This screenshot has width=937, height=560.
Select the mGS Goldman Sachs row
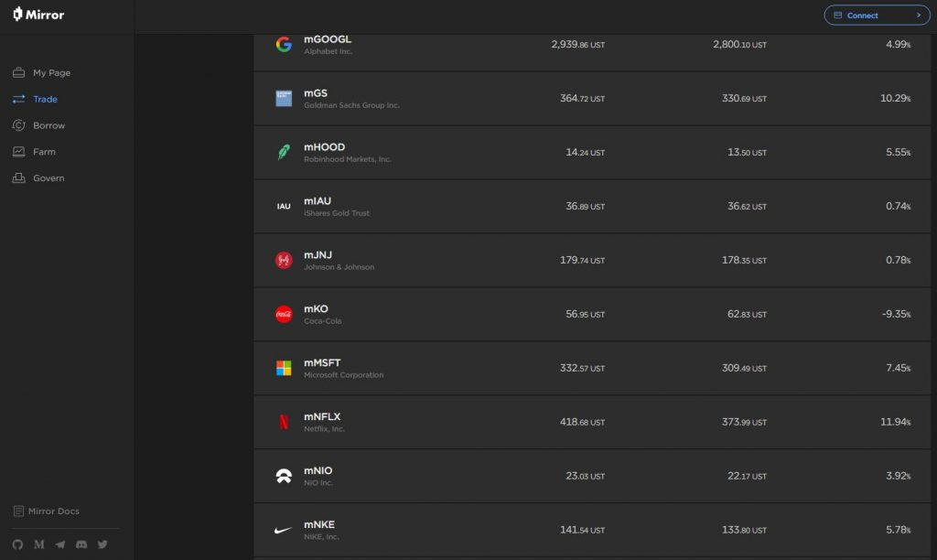pos(593,98)
